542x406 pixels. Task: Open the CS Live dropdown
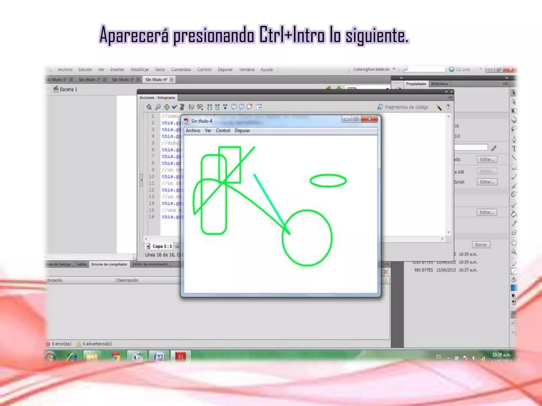tap(465, 69)
